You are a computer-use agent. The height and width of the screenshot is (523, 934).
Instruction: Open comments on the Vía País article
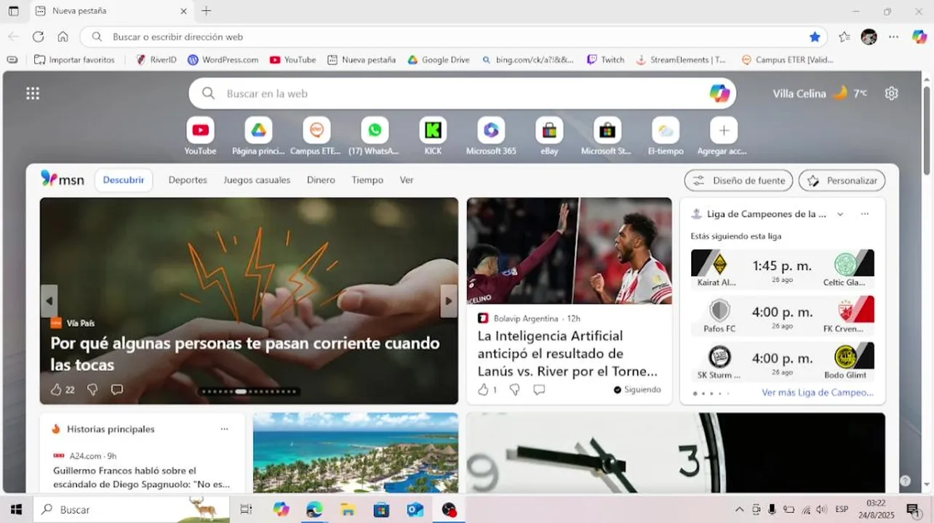(116, 389)
